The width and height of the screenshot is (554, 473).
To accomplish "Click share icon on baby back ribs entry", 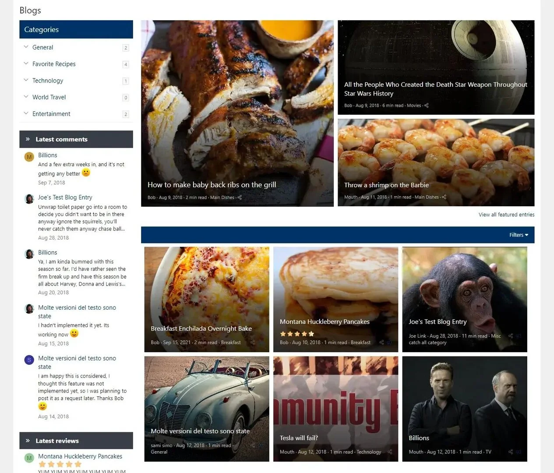I will 240,198.
